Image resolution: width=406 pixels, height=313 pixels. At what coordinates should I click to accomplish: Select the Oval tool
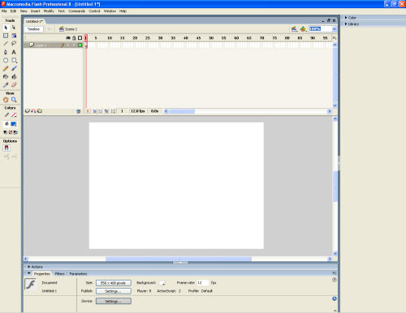click(6, 60)
